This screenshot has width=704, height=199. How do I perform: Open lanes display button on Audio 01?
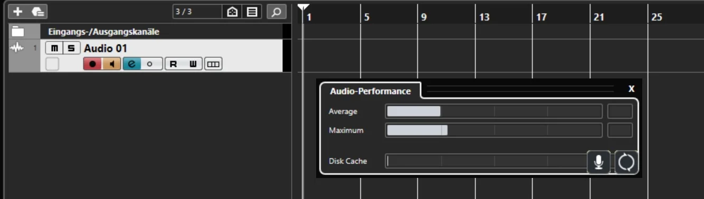pyautogui.click(x=213, y=64)
